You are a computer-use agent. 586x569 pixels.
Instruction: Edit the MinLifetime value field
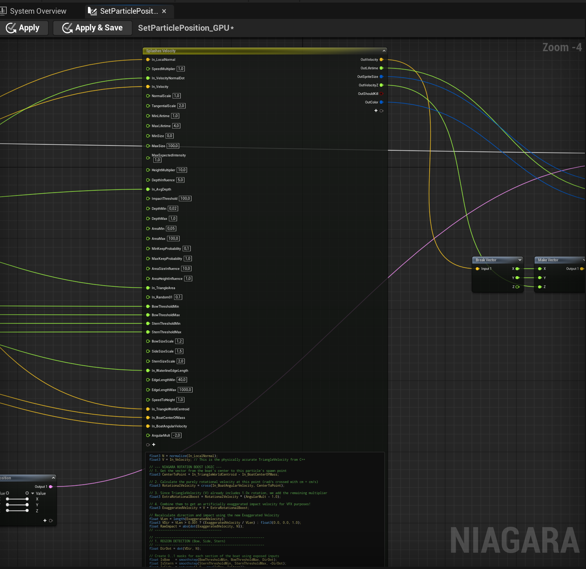pyautogui.click(x=175, y=116)
